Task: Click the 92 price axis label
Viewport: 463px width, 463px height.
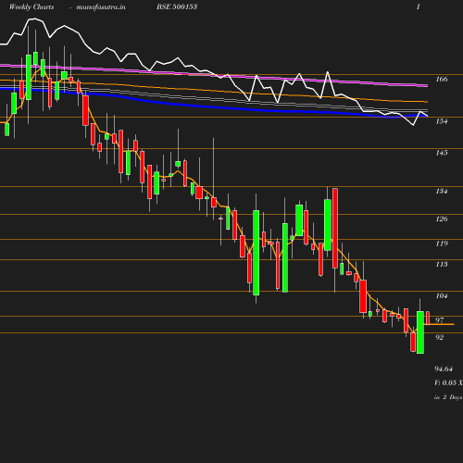Action: 439,337
